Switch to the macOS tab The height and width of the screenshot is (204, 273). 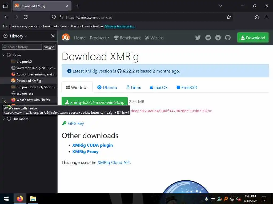pos(159,87)
